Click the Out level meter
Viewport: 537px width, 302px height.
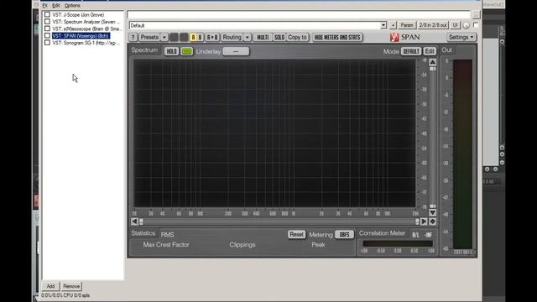click(462, 154)
